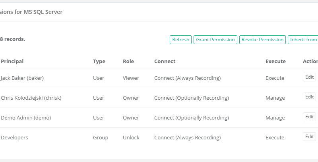Select the Jack Baker (baker) principal
The image size is (318, 162).
coord(22,78)
